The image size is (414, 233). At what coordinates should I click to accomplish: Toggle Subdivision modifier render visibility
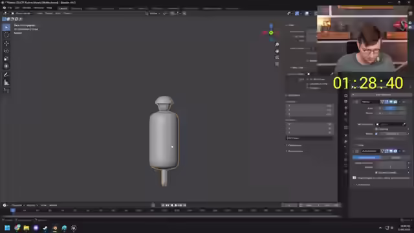tap(395, 151)
